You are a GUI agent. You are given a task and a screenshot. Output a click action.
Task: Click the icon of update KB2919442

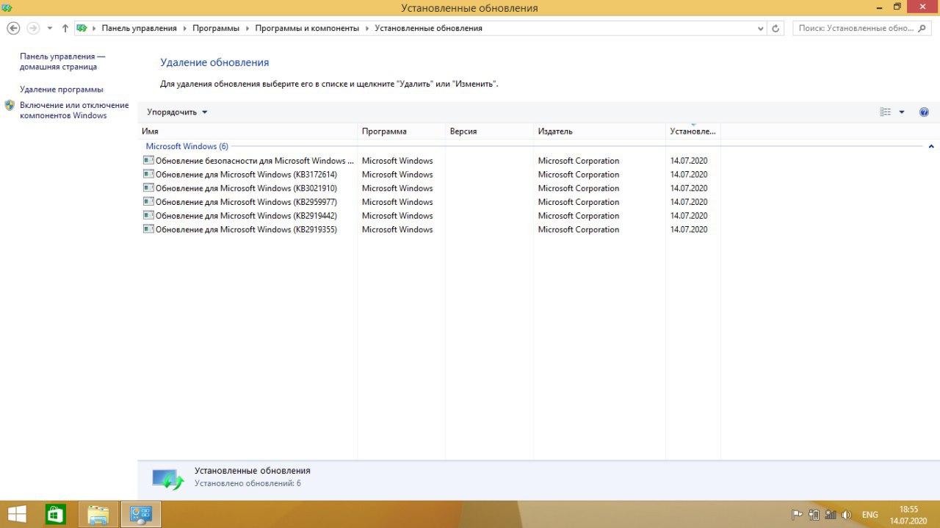(x=148, y=215)
